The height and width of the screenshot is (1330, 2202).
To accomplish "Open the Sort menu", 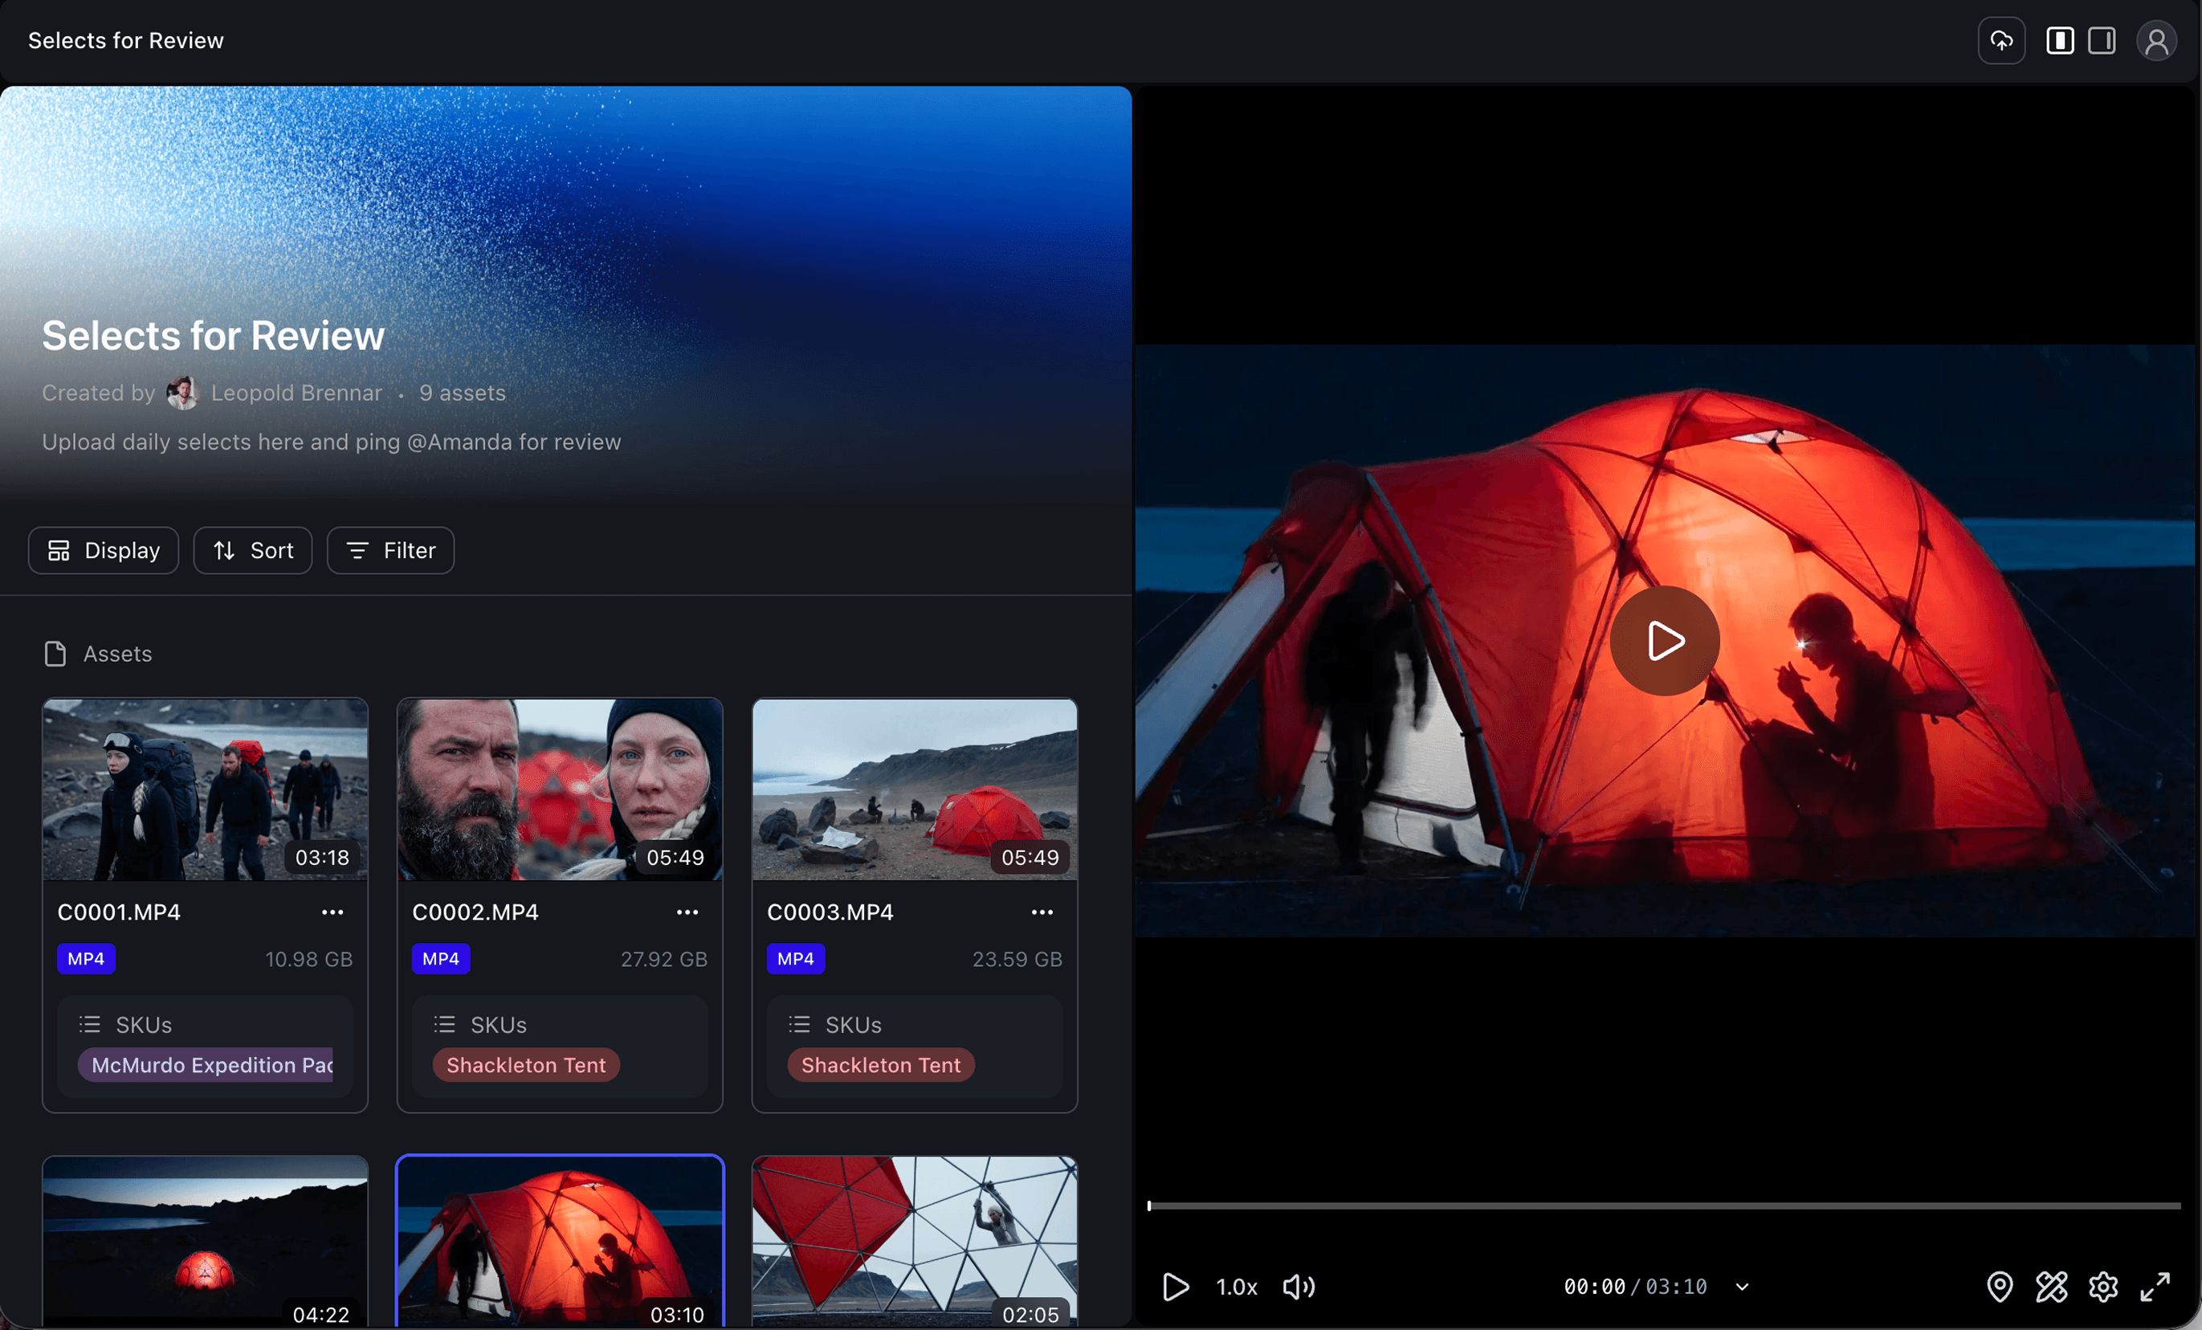I will (x=253, y=551).
